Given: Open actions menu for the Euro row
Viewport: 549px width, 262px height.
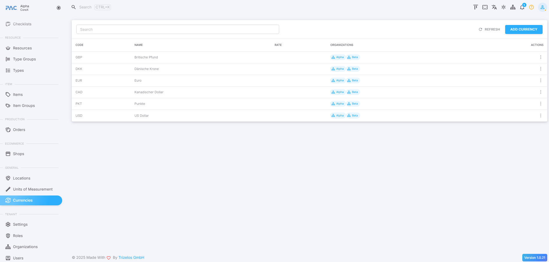Looking at the screenshot, I should tap(541, 80).
